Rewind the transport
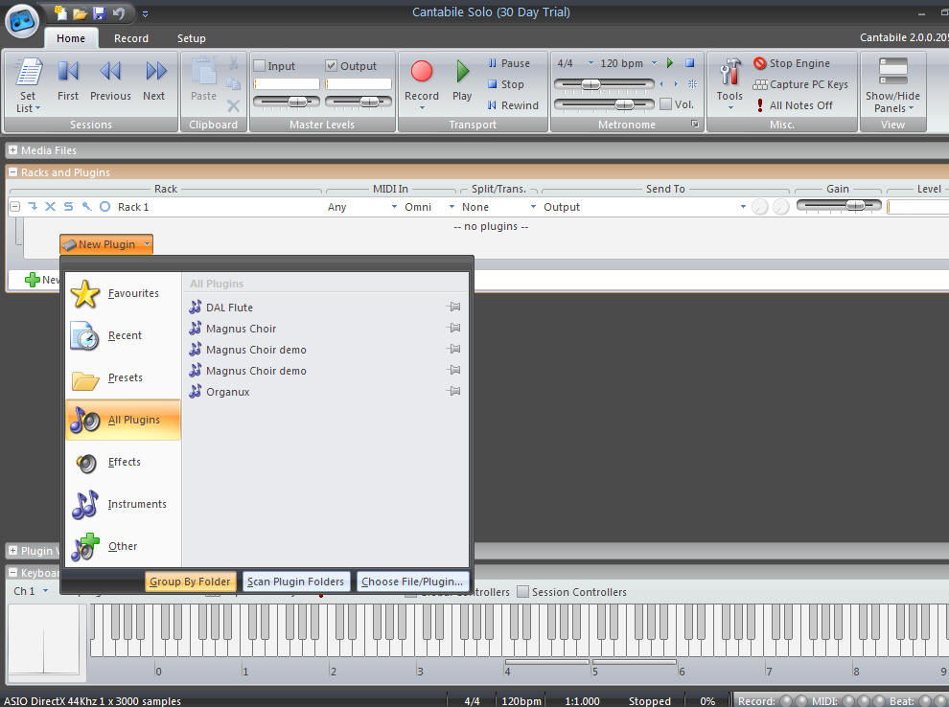949x707 pixels. (x=513, y=105)
